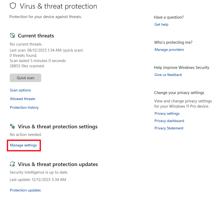View Protection history

pos(24,107)
